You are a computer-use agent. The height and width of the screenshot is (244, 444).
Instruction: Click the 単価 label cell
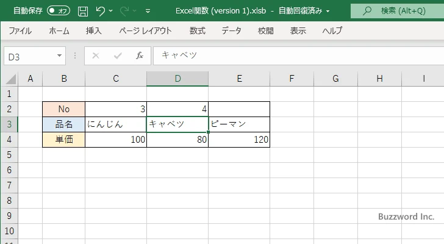[63, 140]
